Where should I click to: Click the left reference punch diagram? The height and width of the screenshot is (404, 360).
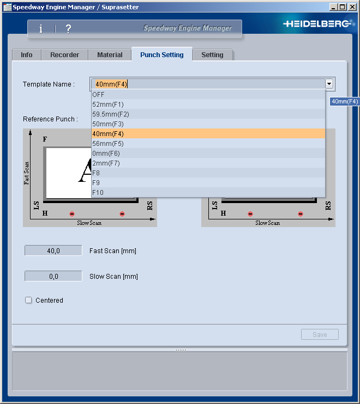point(90,178)
